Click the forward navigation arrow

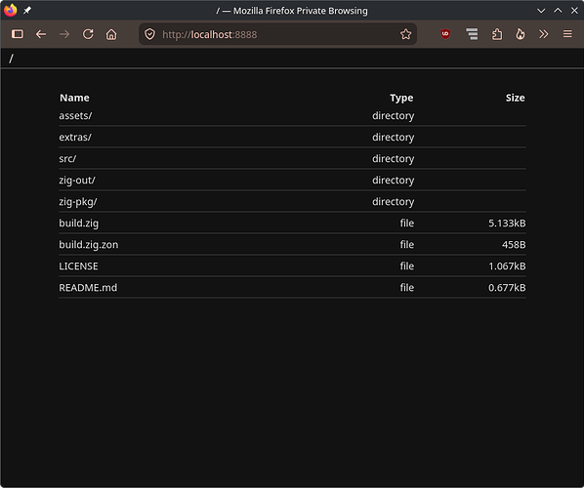(64, 34)
